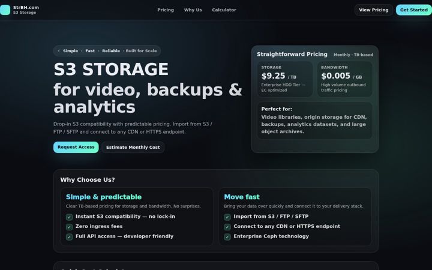Open the Why Us nav link

pyautogui.click(x=193, y=10)
